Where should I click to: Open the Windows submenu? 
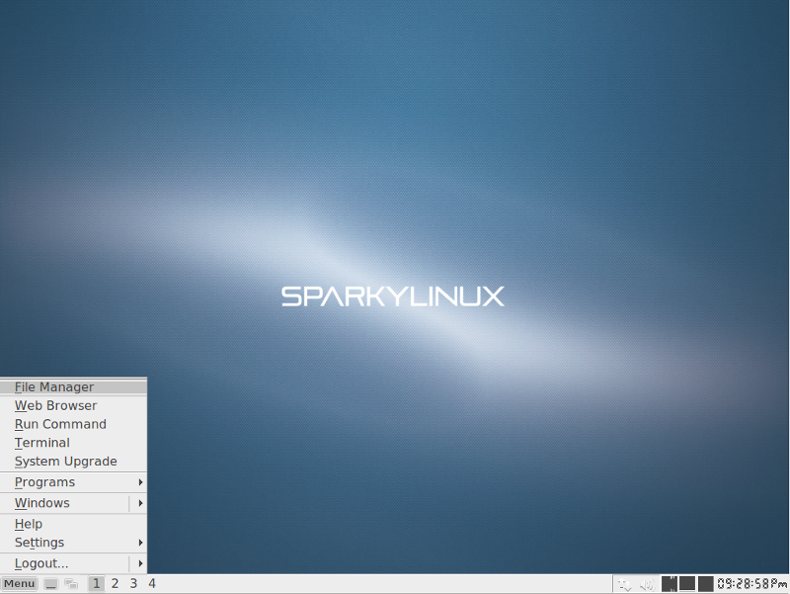[x=73, y=503]
